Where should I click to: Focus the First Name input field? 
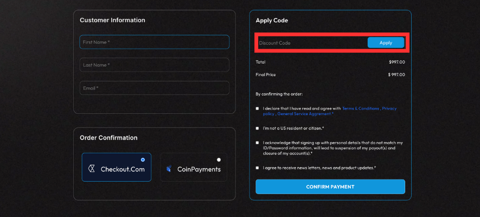point(154,42)
